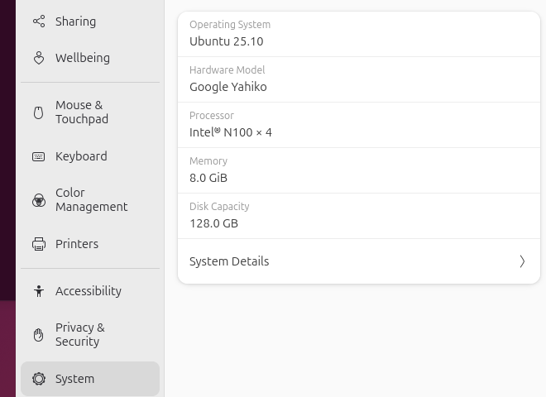This screenshot has height=397, width=546.
Task: Click the Accessibility figure icon
Action: [x=39, y=291]
